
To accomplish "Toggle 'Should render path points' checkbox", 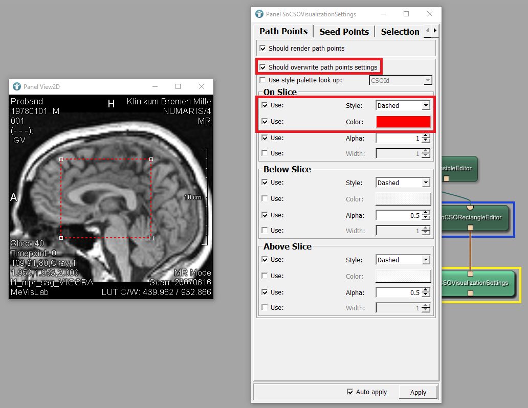I will tap(263, 49).
